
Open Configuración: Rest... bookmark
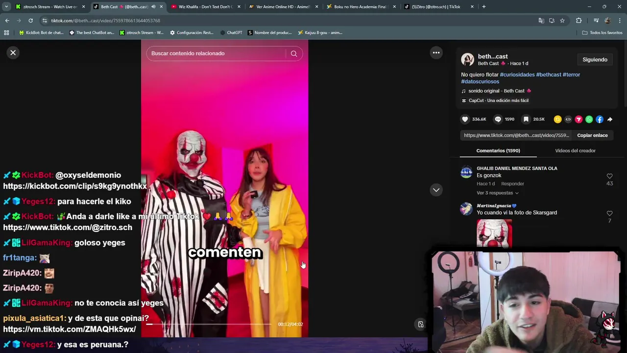(192, 32)
